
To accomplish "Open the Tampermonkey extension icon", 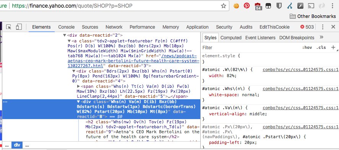I will [x=268, y=6].
